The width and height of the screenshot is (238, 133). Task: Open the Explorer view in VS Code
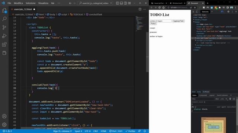4,10
